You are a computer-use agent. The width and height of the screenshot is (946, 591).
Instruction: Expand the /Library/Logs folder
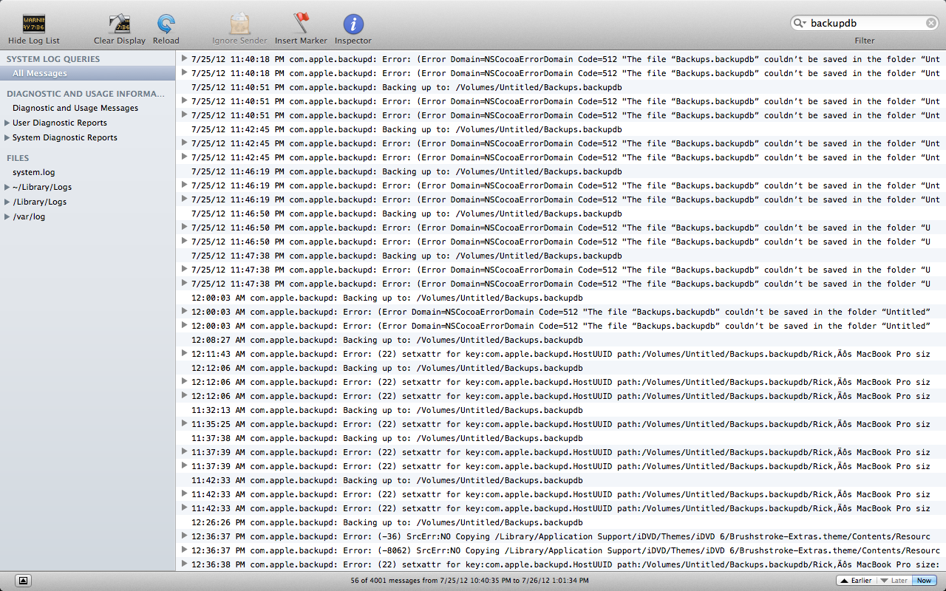pos(7,202)
